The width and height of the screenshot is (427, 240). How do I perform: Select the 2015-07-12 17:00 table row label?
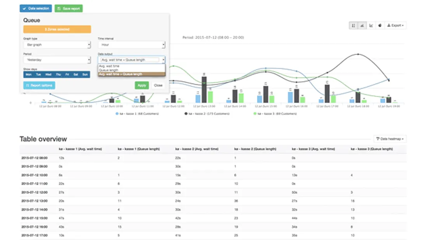point(35,236)
